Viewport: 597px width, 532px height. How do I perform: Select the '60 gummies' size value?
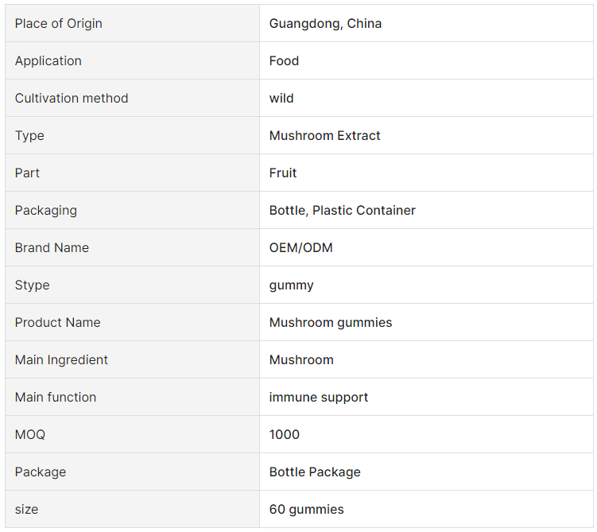coord(307,509)
